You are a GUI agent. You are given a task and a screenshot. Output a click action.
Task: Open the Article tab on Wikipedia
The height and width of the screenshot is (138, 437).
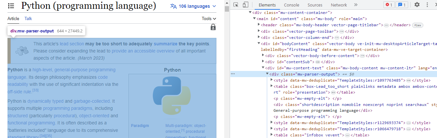click(13, 19)
